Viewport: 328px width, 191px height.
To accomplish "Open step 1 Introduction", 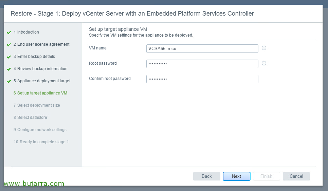I will click(x=26, y=32).
